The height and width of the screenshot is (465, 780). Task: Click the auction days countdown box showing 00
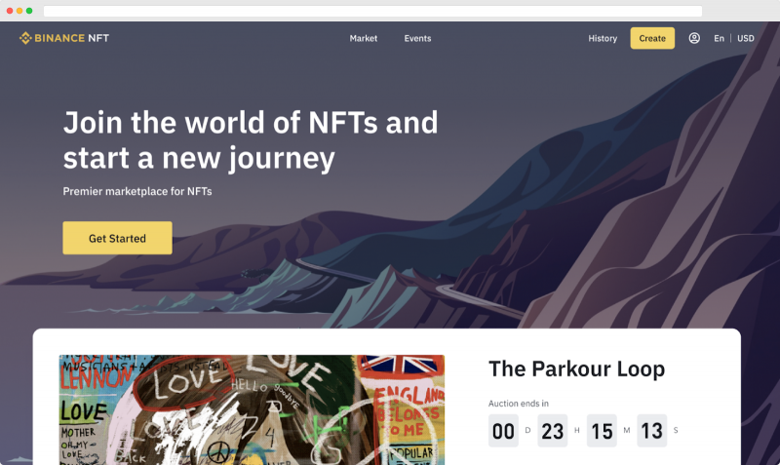pos(503,431)
